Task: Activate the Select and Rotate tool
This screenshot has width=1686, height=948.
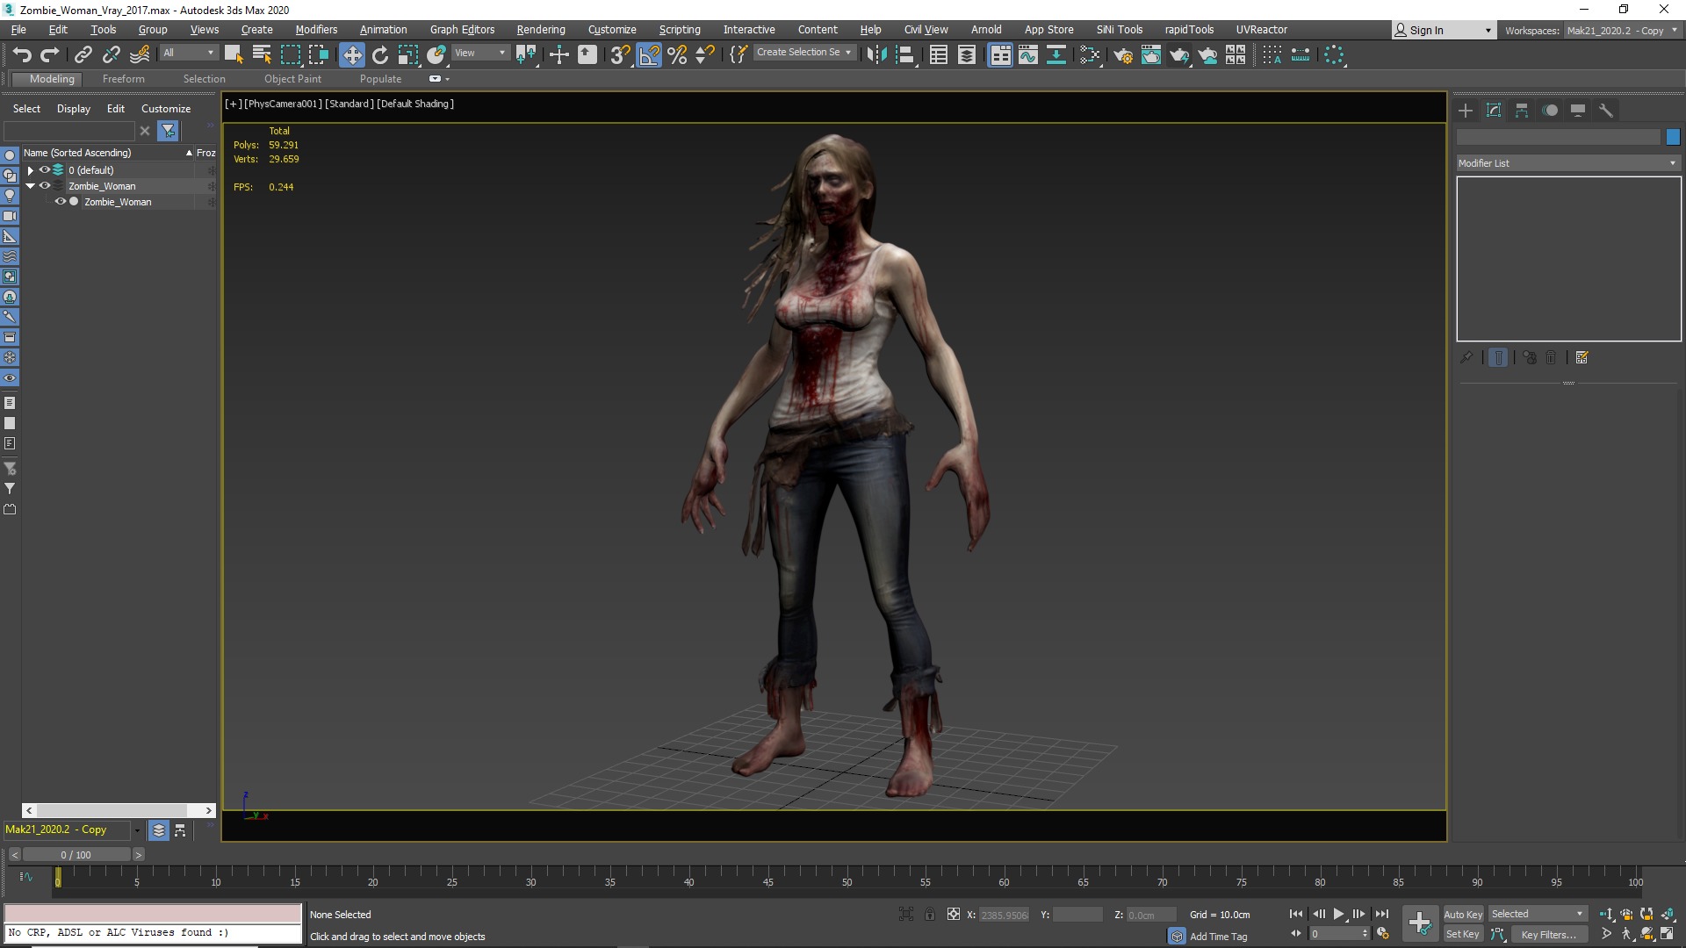Action: coord(380,55)
